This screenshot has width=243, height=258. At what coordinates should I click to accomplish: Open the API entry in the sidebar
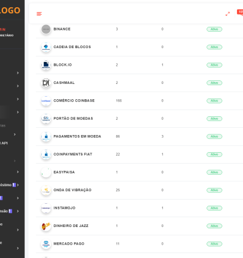(4, 143)
